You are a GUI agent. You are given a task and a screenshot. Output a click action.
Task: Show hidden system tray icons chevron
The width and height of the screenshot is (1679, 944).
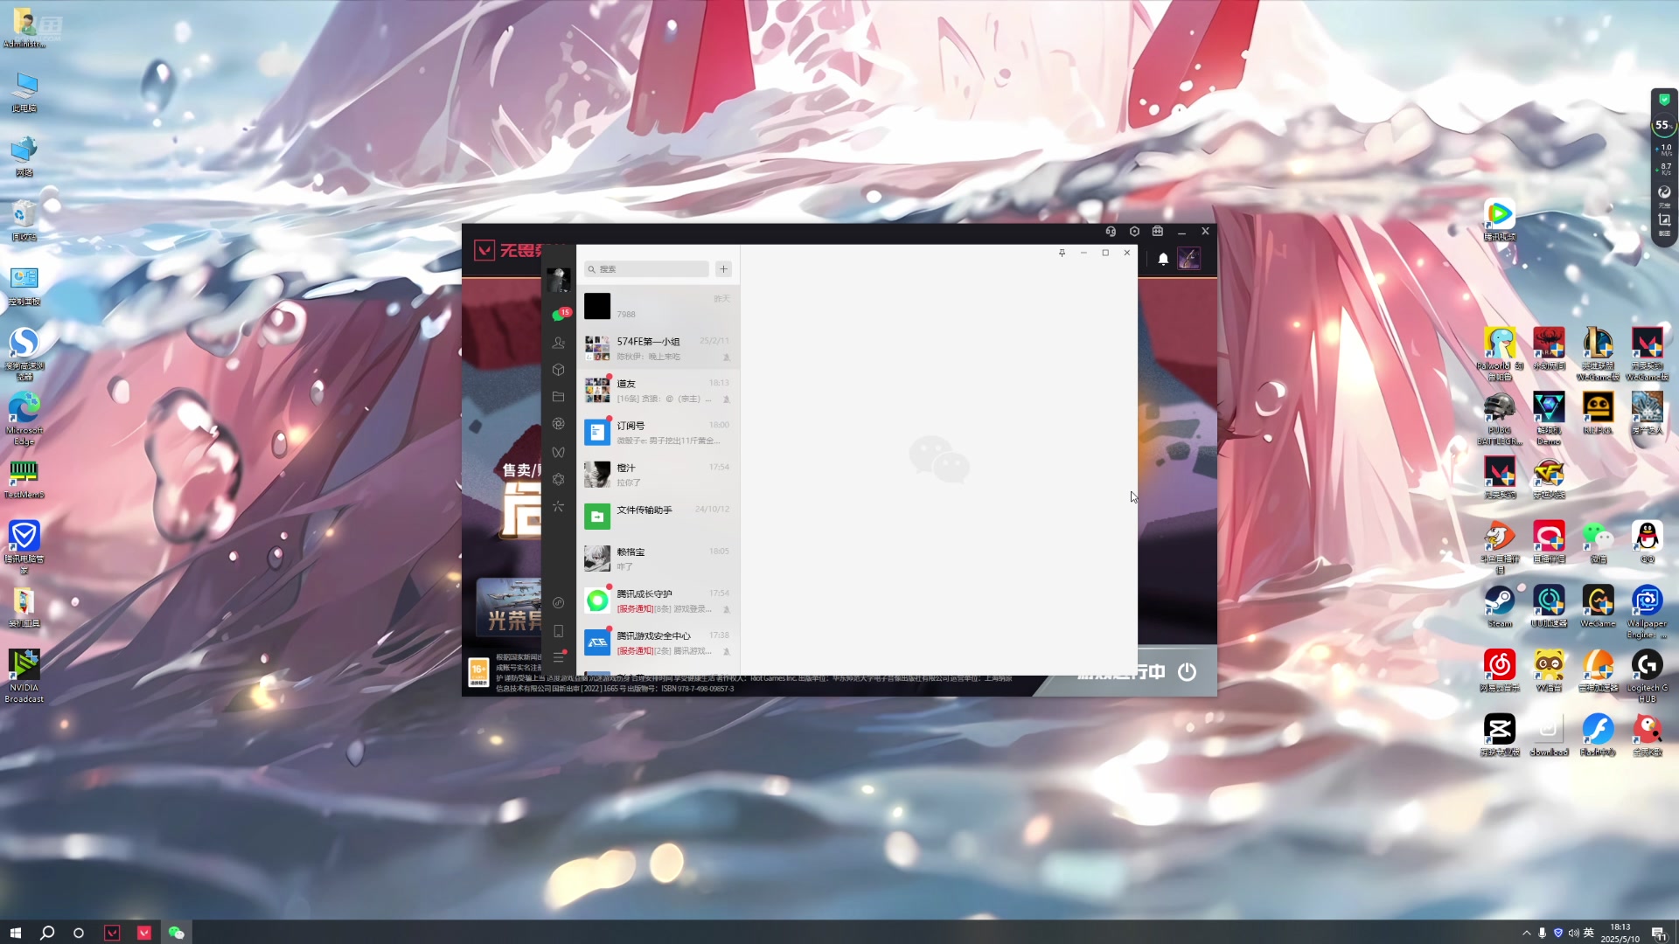tap(1527, 933)
